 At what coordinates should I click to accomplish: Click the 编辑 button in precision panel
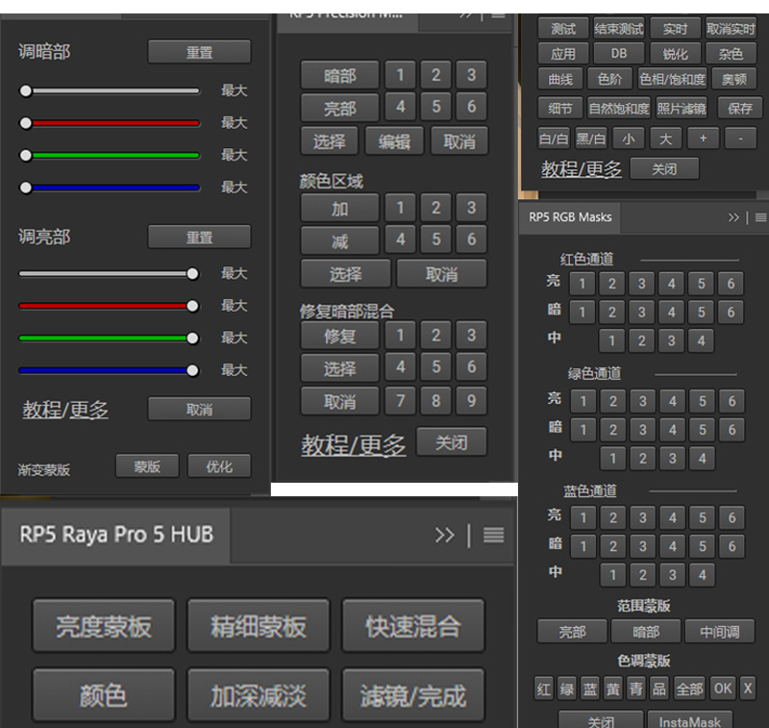tap(394, 141)
